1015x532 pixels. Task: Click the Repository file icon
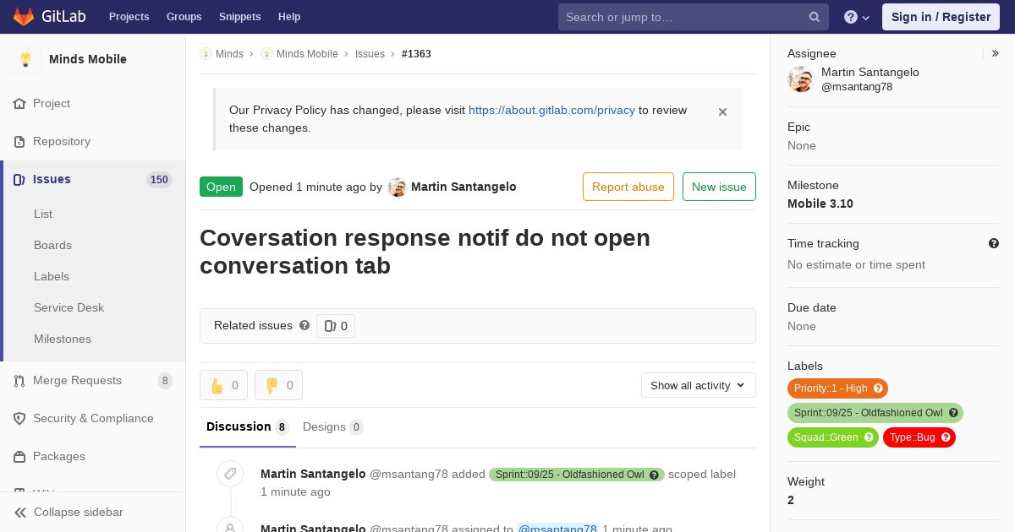tap(19, 141)
